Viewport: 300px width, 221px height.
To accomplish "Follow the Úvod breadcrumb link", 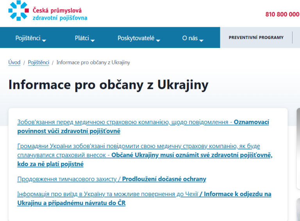I will [14, 62].
